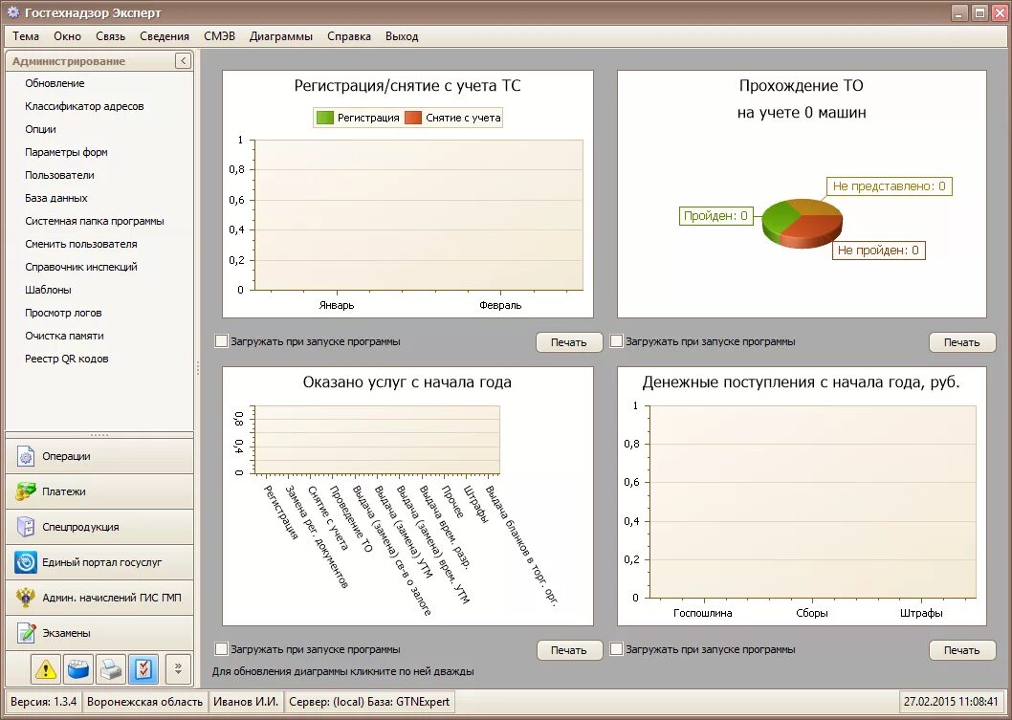Open the Диаграммы menu
This screenshot has width=1012, height=720.
tap(281, 36)
